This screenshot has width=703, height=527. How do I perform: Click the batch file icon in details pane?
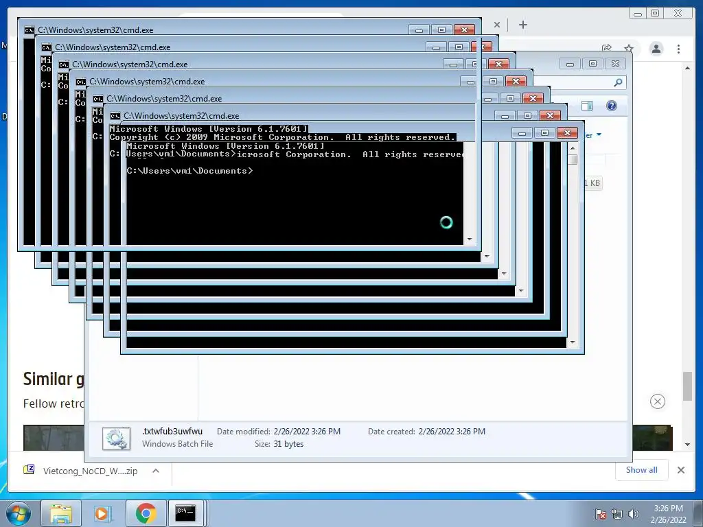[117, 438]
